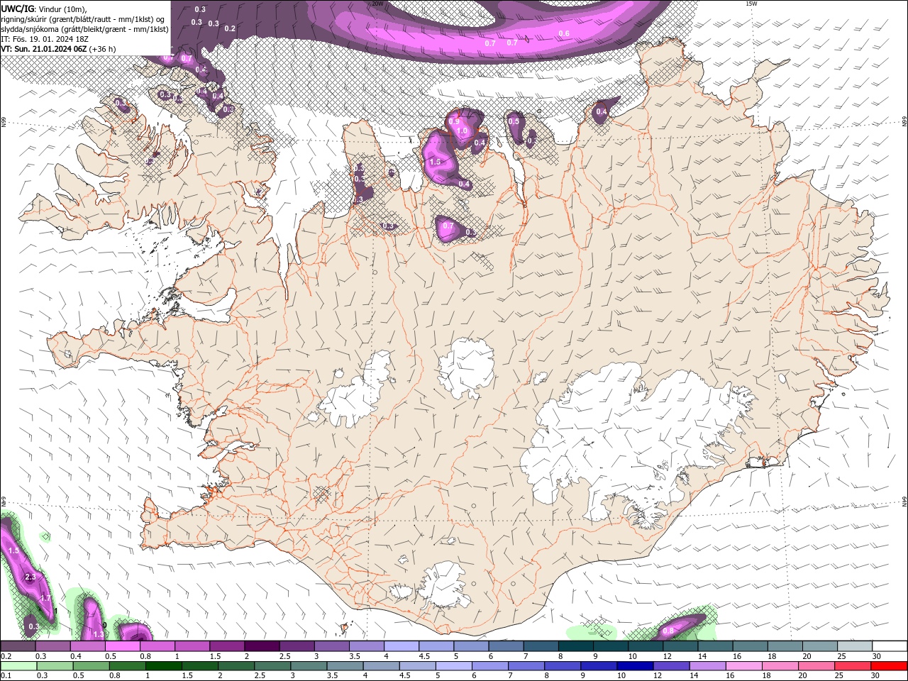Click the rain scale swatch between 7 and 8
908x681 pixels.
coord(526,666)
